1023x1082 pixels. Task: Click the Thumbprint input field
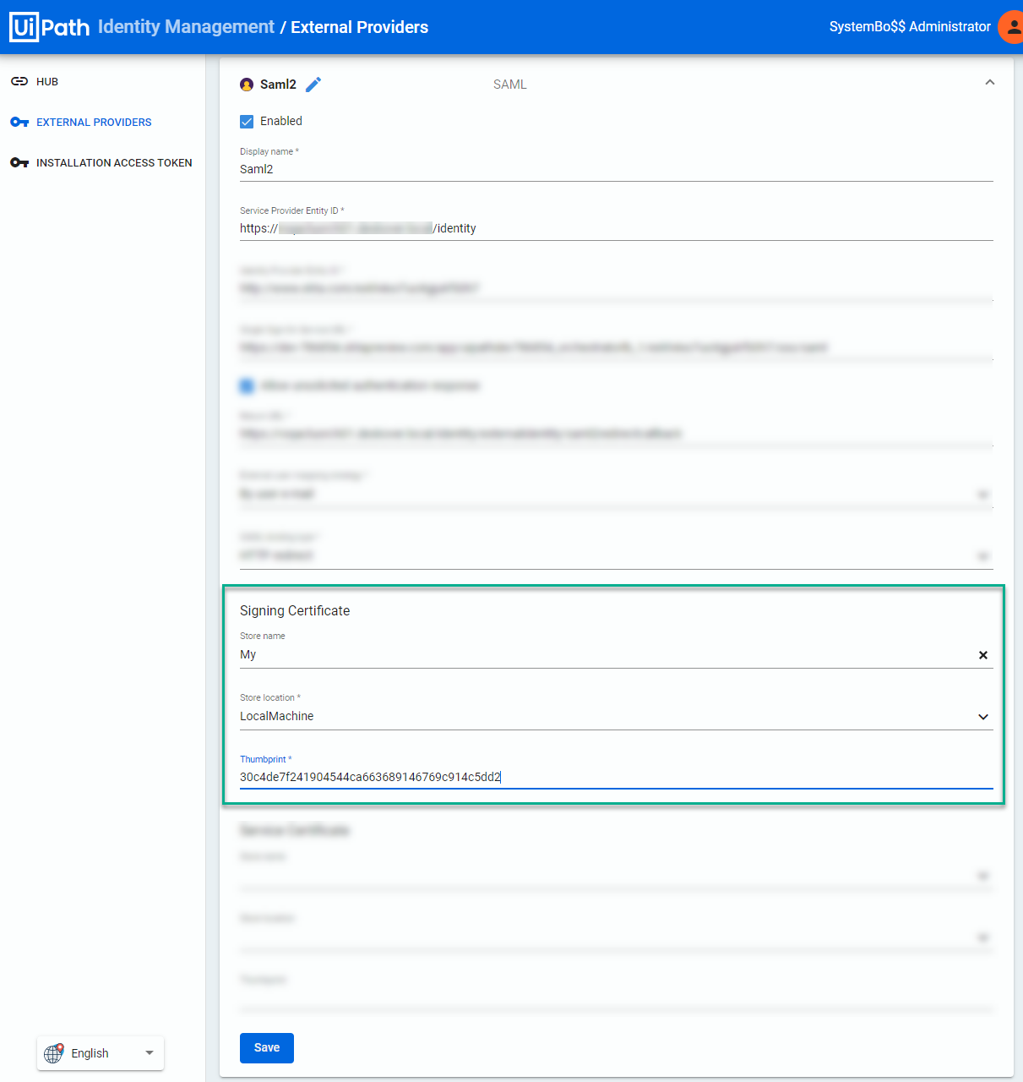point(617,778)
